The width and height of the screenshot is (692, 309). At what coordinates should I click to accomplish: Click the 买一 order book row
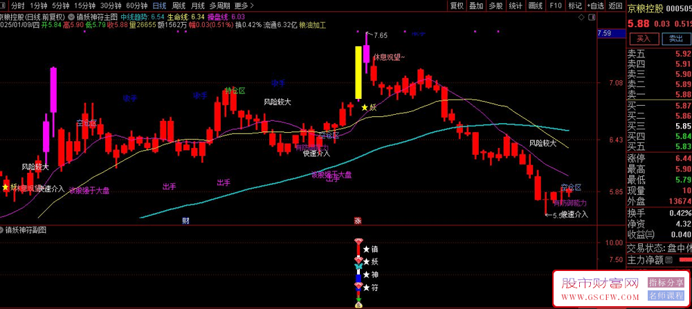pyautogui.click(x=659, y=106)
